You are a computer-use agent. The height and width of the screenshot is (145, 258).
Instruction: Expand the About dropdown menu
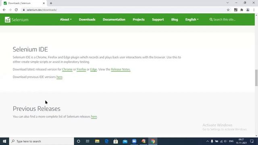pos(66,20)
